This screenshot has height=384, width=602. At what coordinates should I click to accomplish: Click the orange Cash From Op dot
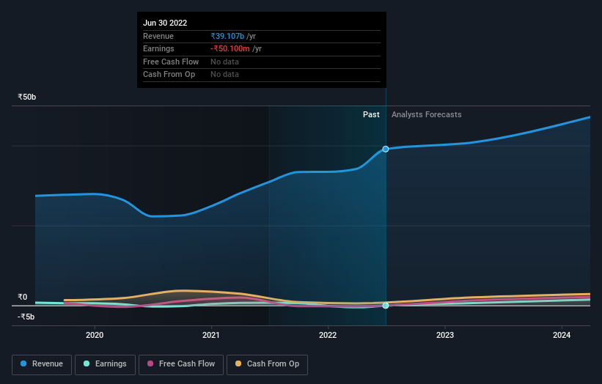pyautogui.click(x=238, y=363)
